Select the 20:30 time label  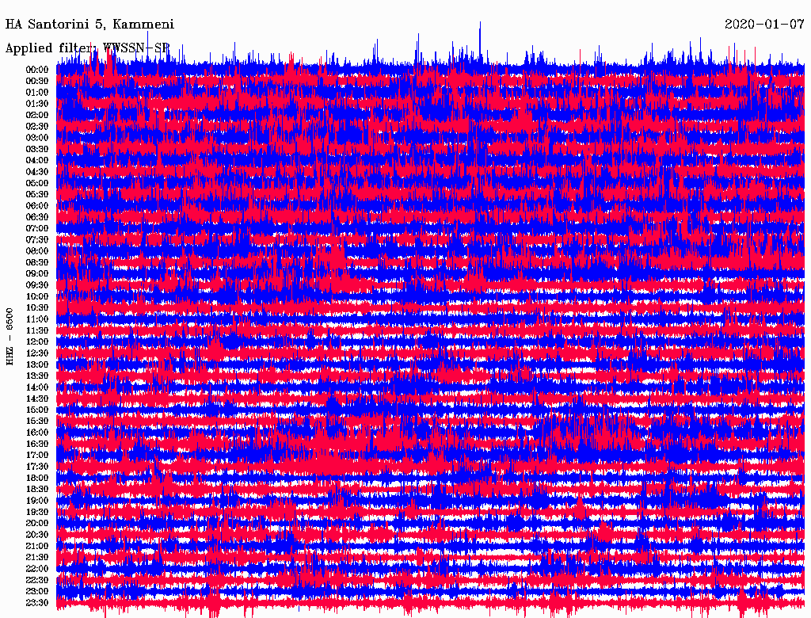click(37, 535)
